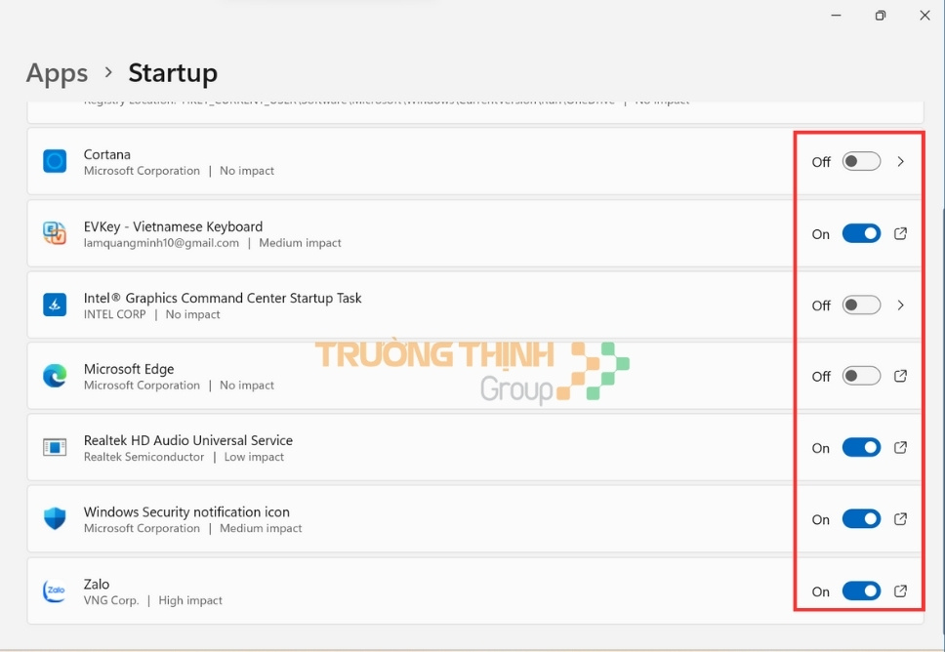Select the Startup breadcrumb title
945x652 pixels.
[173, 73]
